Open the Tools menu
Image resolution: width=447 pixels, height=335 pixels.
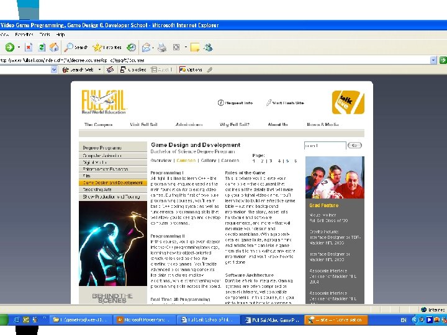click(x=45, y=35)
